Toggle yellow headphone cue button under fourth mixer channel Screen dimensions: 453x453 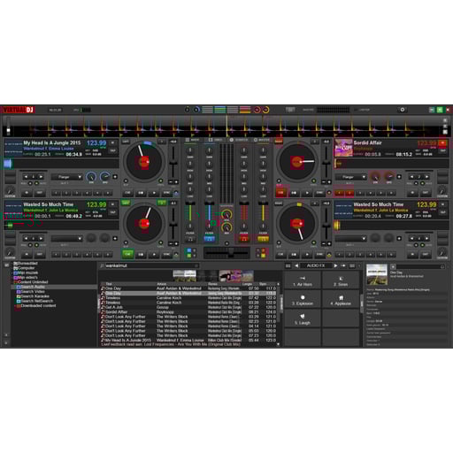(x=263, y=239)
